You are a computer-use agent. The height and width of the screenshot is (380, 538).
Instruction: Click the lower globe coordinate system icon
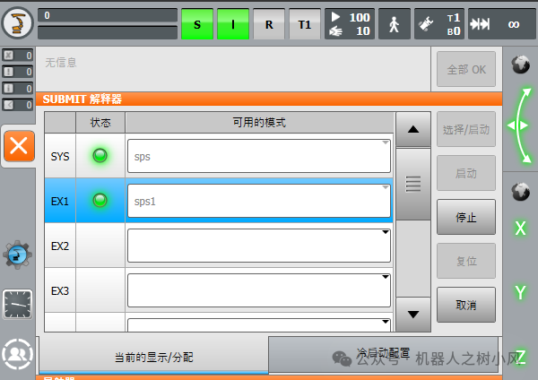[520, 192]
